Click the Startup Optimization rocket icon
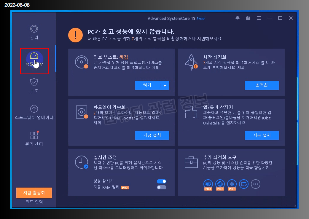Screen dimensions: 309x219 191,62
